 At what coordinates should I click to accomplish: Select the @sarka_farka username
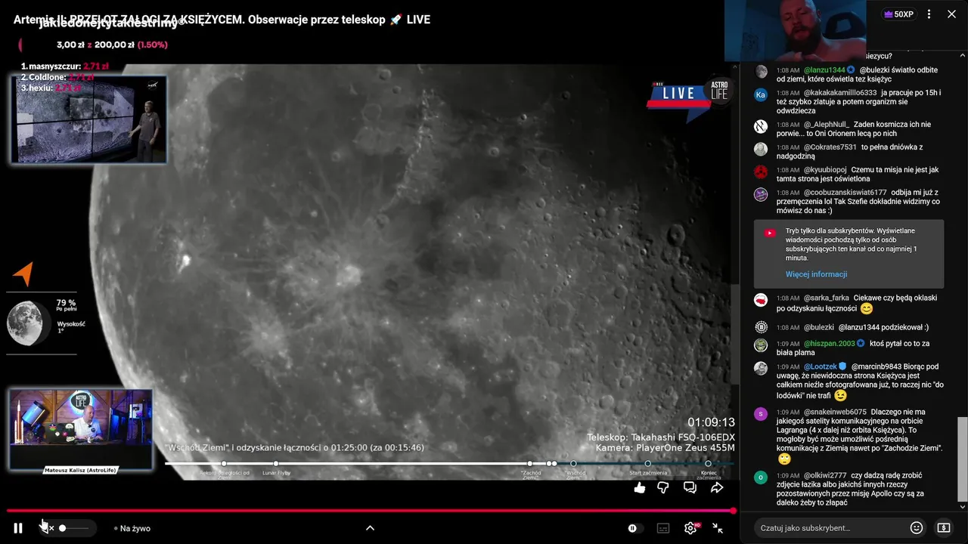pos(826,298)
